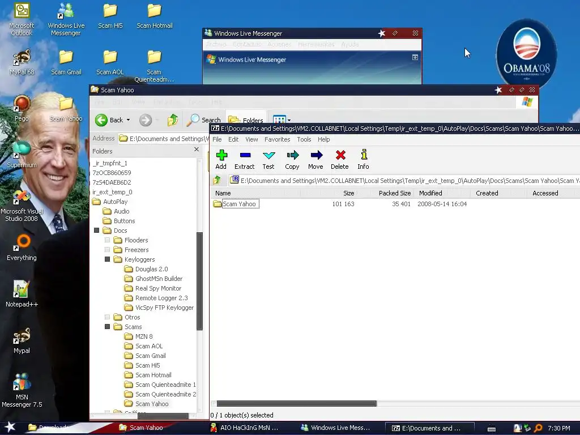Image resolution: width=580 pixels, height=435 pixels.
Task: Switch to Windows Live Messenger taskbar button
Action: click(x=336, y=428)
